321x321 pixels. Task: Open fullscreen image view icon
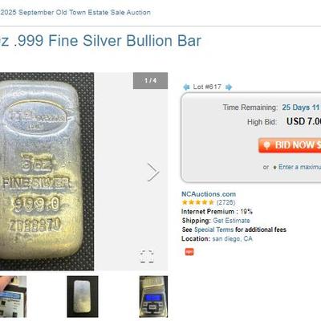click(x=147, y=257)
